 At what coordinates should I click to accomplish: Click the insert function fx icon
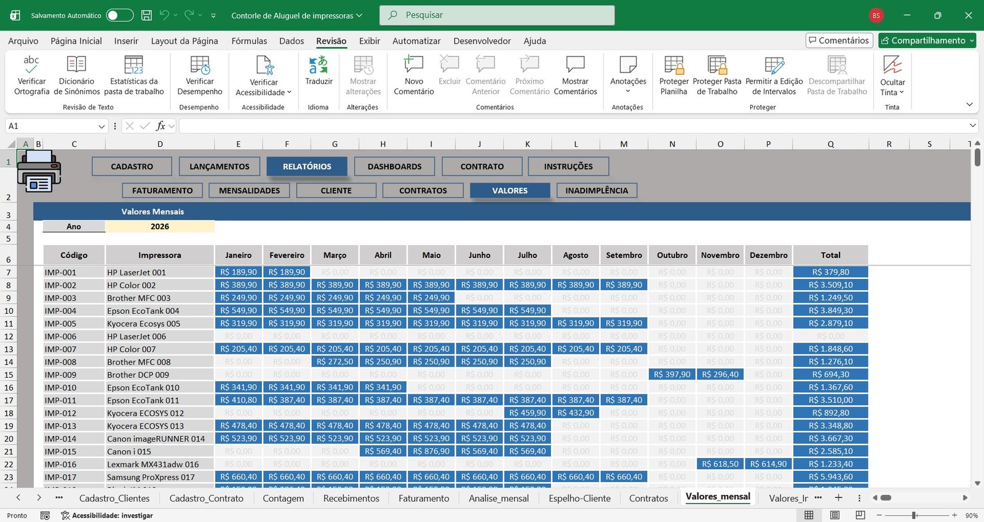click(x=161, y=126)
